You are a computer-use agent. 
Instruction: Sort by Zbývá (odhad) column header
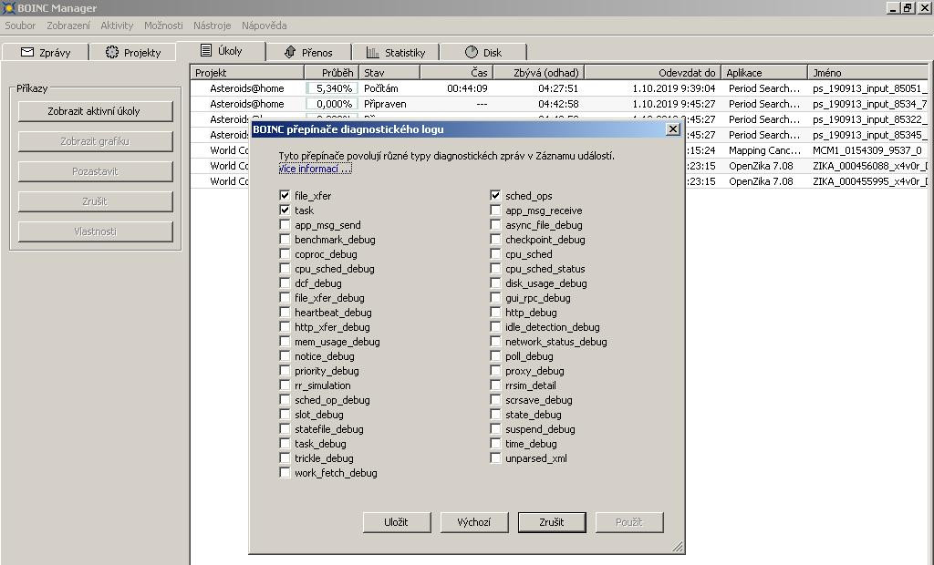(x=538, y=73)
